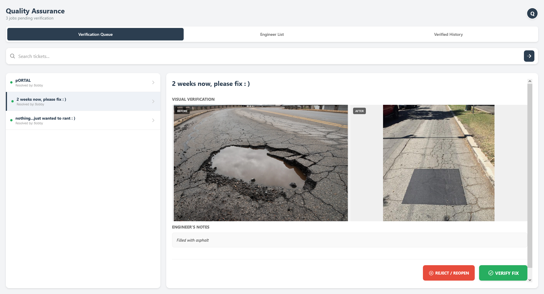This screenshot has width=544, height=294.
Task: Click the magnifier icon in search bar
Action: (x=13, y=56)
